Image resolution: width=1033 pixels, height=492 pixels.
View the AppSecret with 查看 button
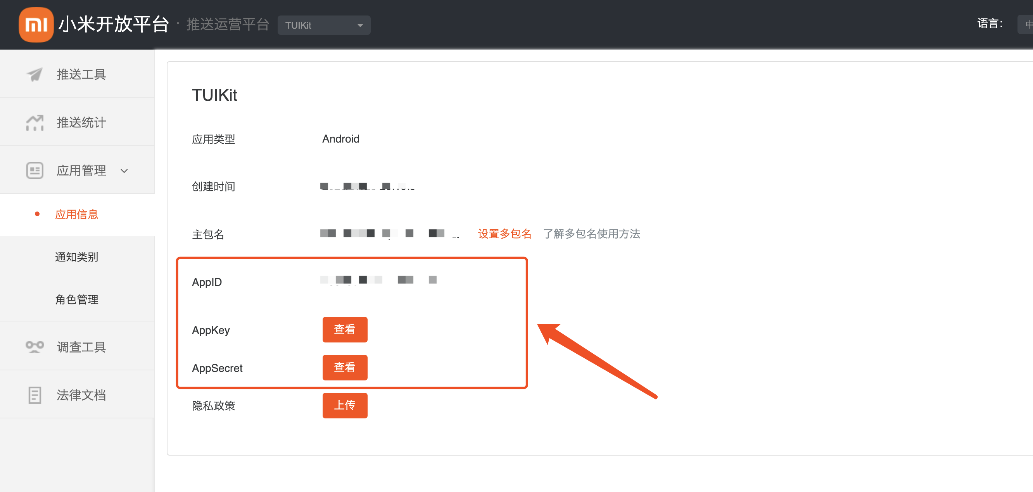tap(345, 367)
